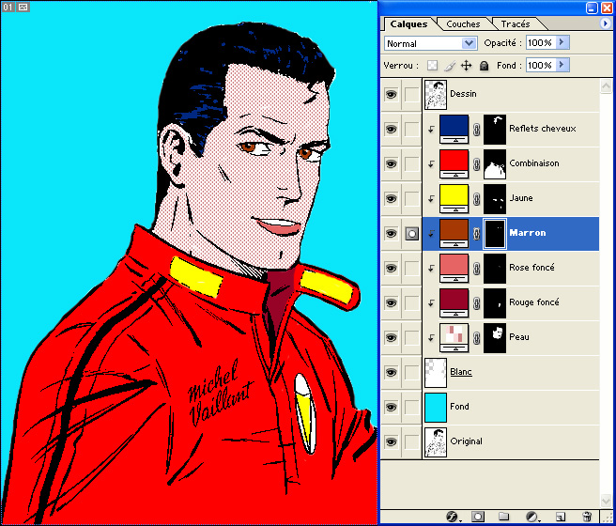Select the layer mask of Combinaison
616x526 pixels.
click(495, 164)
